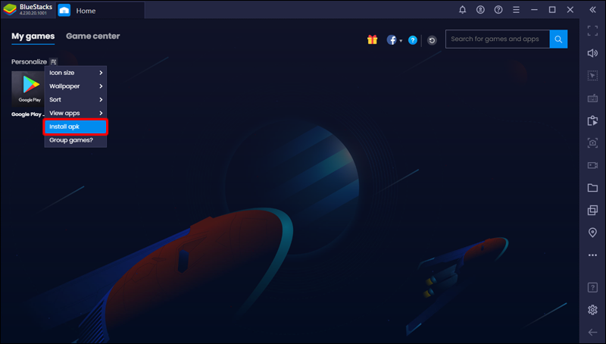Click the Home tab icon
This screenshot has width=606, height=344.
tap(64, 11)
